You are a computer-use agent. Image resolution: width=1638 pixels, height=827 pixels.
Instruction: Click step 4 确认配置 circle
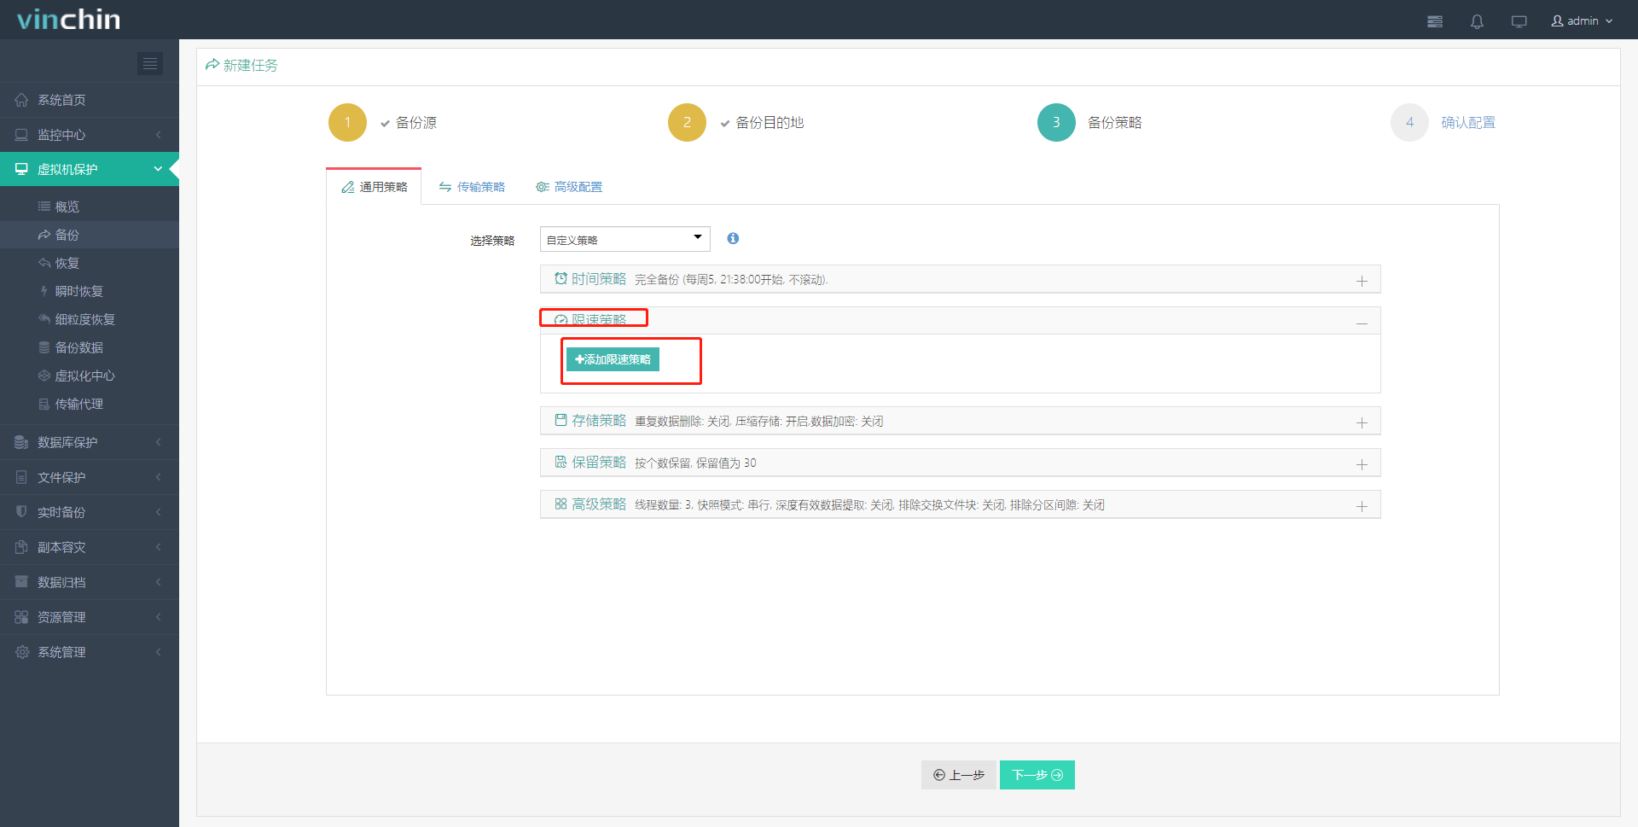point(1409,122)
